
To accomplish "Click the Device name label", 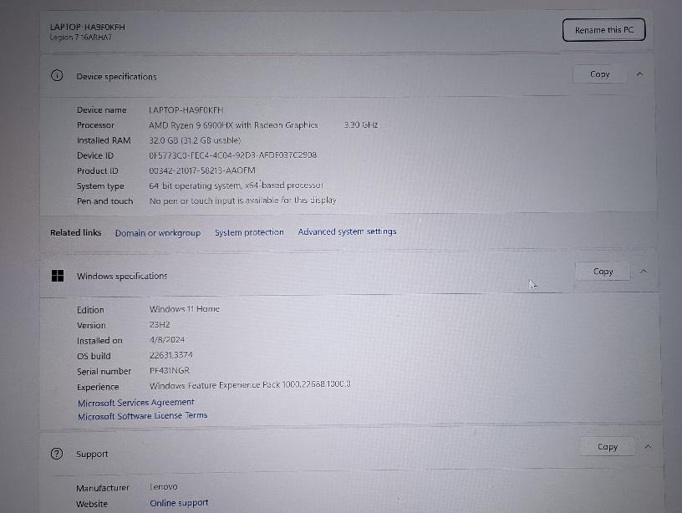I will pyautogui.click(x=102, y=110).
